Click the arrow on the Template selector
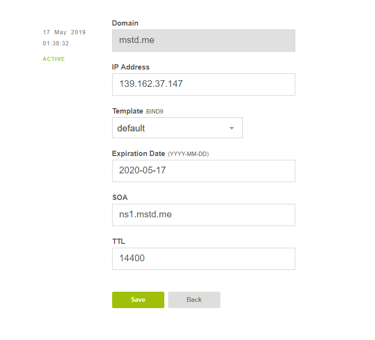This screenshot has height=340, width=375. point(231,128)
